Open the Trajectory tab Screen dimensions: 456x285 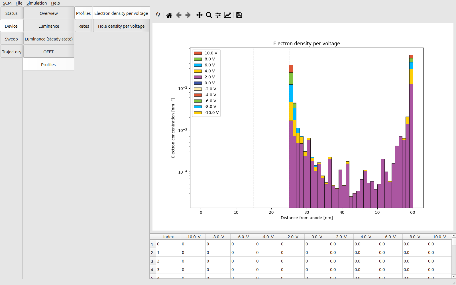12,52
